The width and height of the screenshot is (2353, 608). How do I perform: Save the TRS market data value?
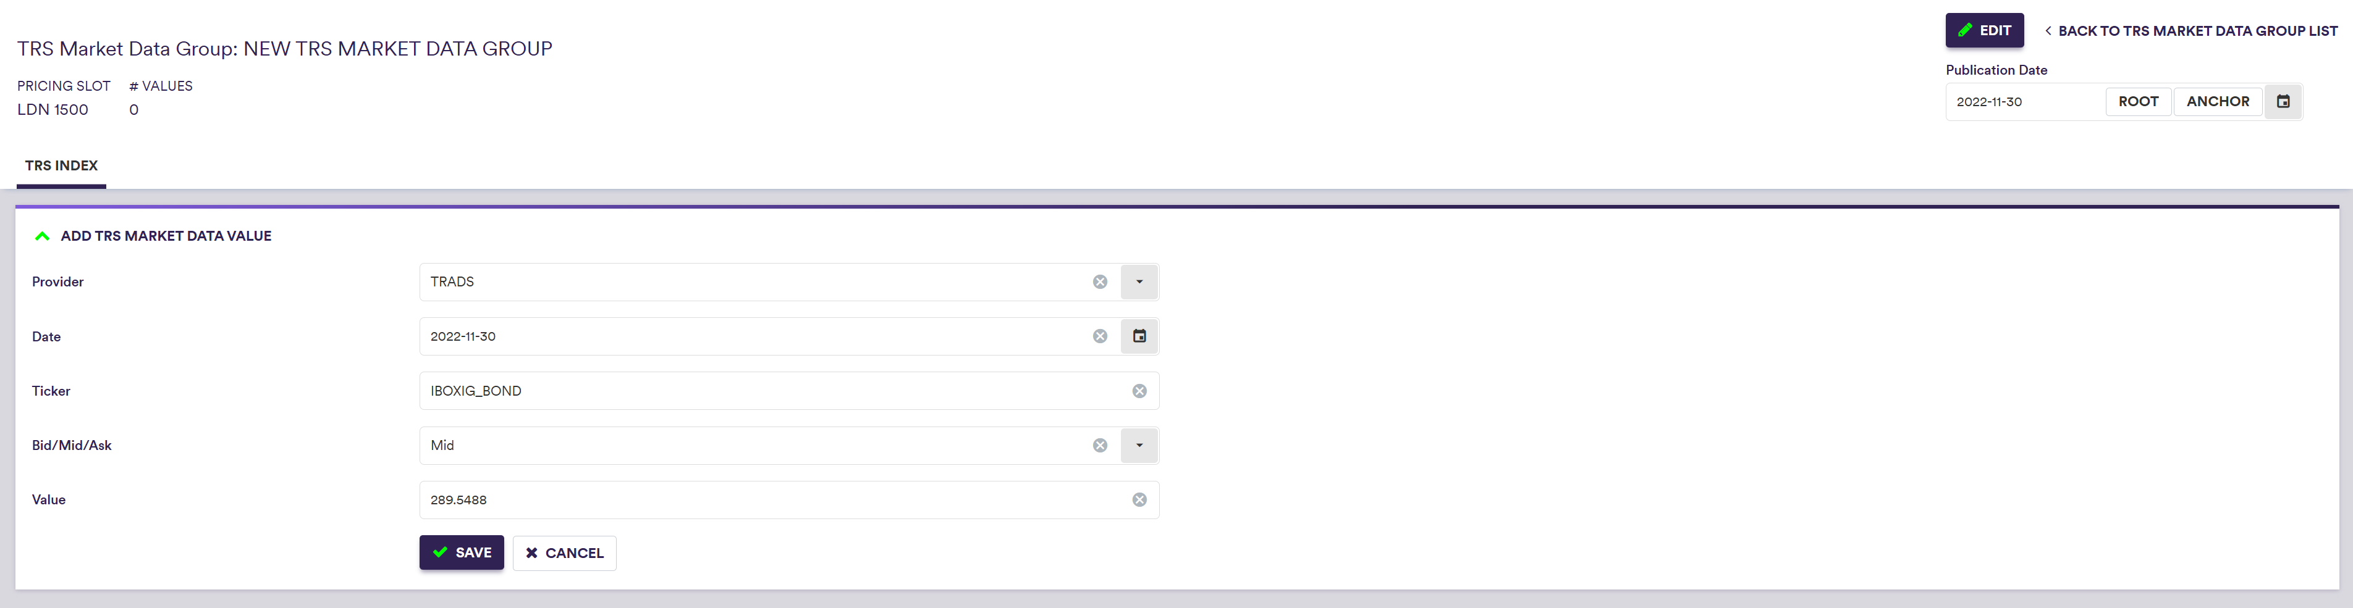tap(462, 552)
